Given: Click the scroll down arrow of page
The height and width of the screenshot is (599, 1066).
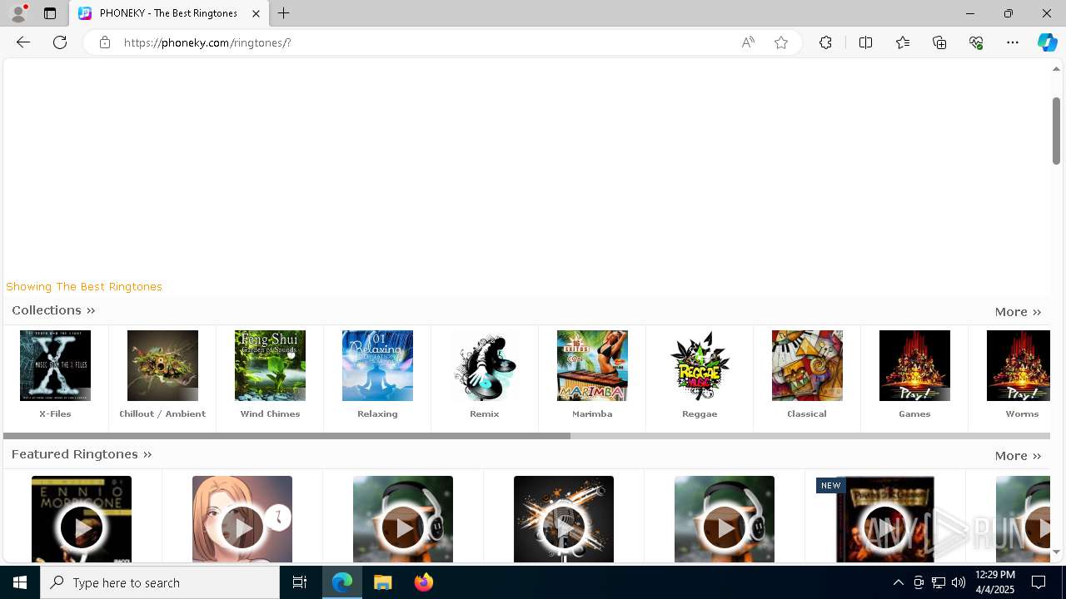Looking at the screenshot, I should click(1056, 552).
